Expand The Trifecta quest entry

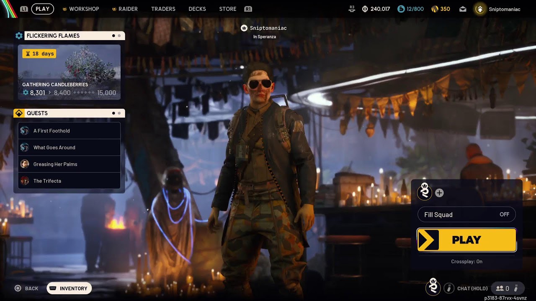[69, 181]
